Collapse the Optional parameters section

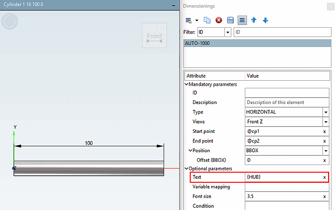[x=186, y=169]
